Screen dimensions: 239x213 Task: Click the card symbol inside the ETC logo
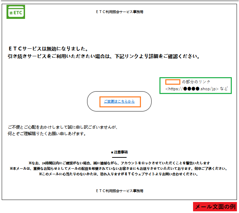tap(11, 12)
